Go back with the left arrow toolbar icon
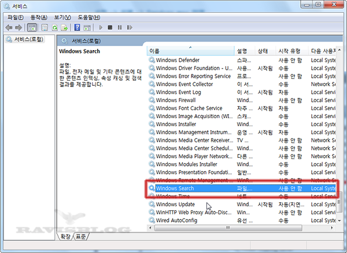This screenshot has width=347, height=253. pos(9,28)
